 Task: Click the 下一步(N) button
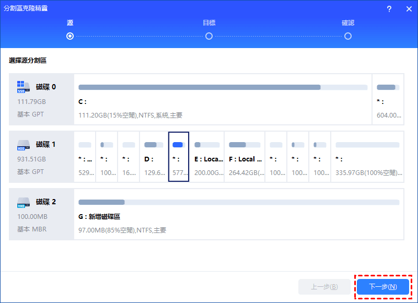383,287
